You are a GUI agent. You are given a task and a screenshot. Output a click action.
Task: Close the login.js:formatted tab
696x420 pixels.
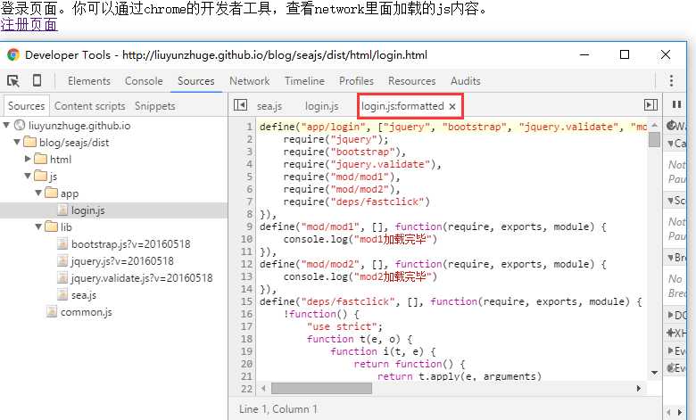pyautogui.click(x=452, y=106)
